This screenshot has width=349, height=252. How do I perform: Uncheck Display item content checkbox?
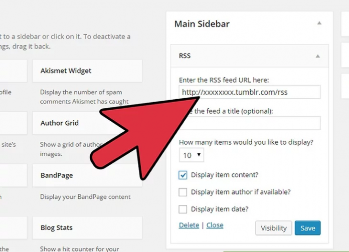(x=183, y=175)
